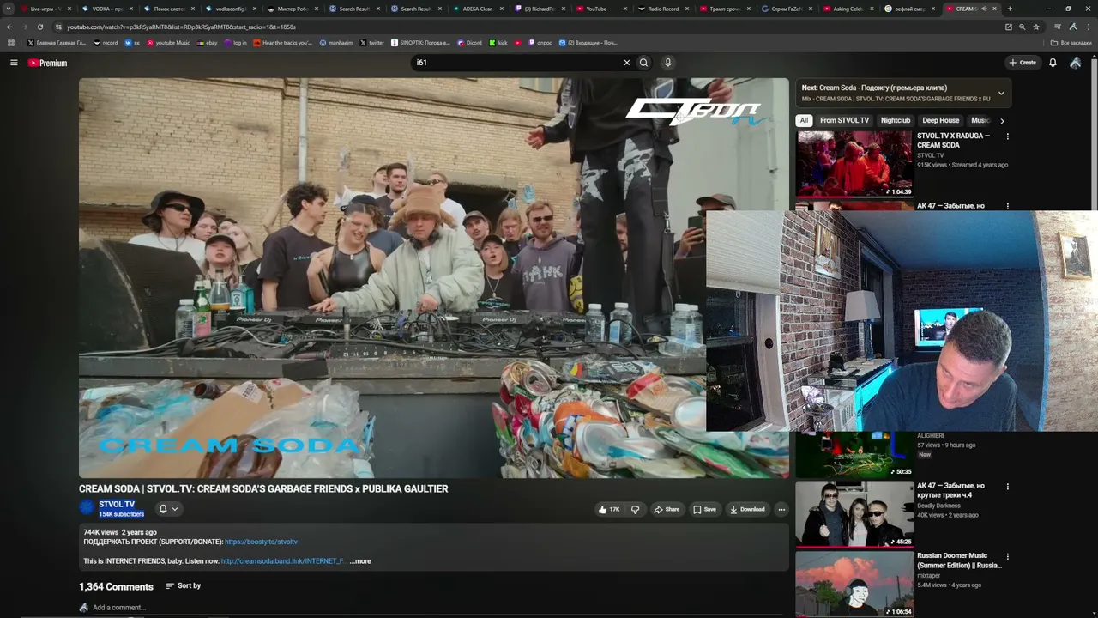Open the browser tab search dropdown
The width and height of the screenshot is (1098, 618).
coord(9,9)
